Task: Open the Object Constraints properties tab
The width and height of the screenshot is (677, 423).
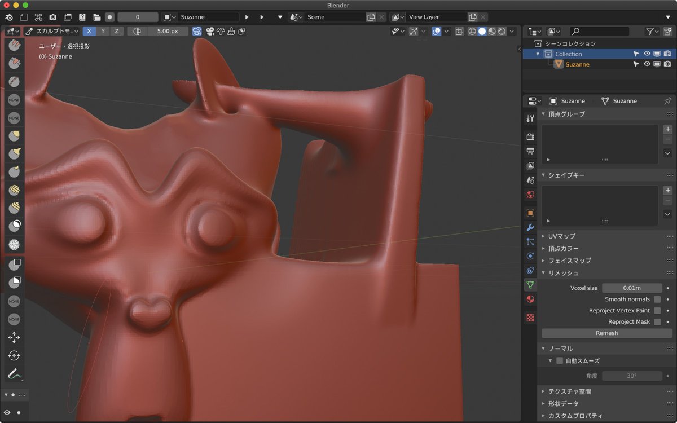Action: point(530,271)
